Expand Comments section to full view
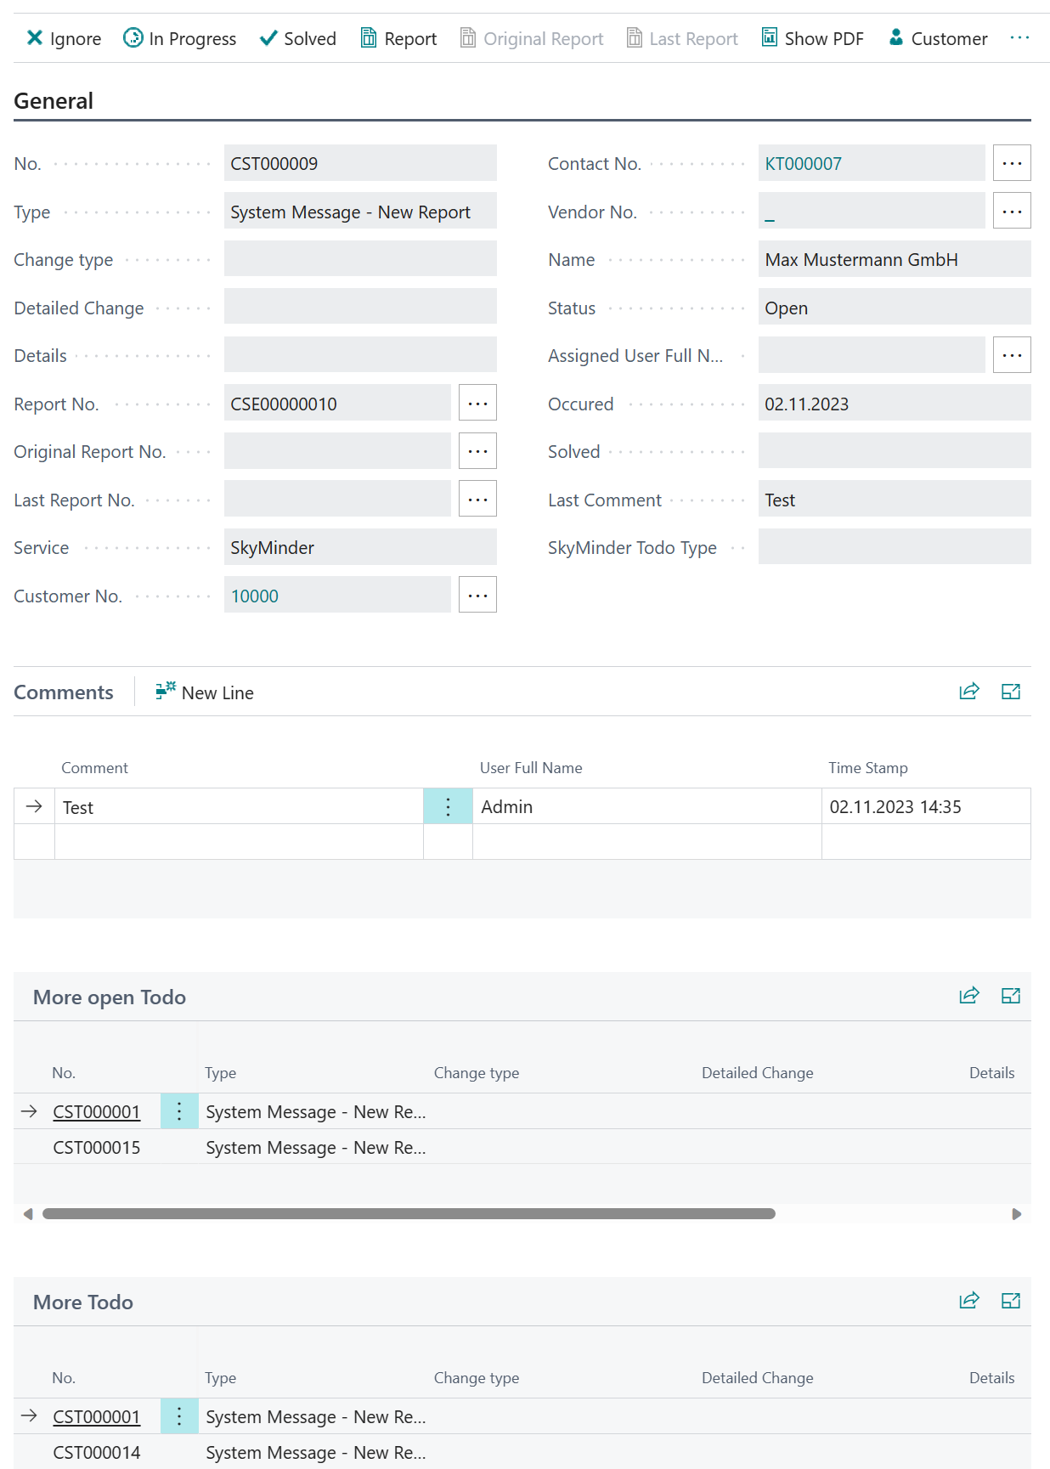 1010,692
